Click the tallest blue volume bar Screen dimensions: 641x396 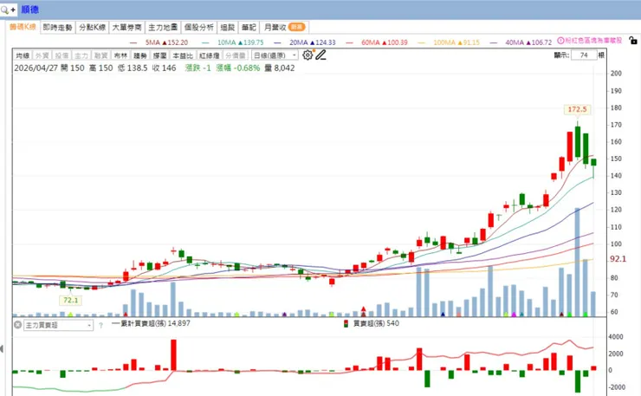pos(577,262)
